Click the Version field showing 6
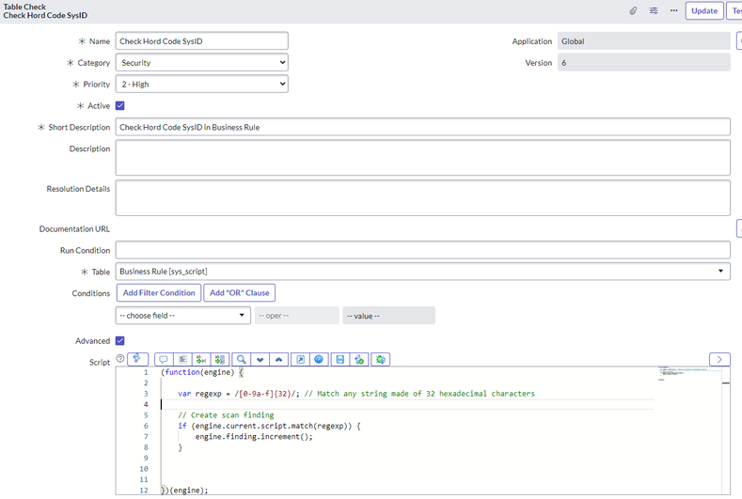Viewport: 742px width, 499px height. [x=644, y=62]
